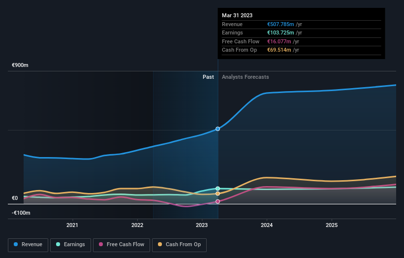Click the 2022 x-axis label
404x258 pixels.
pos(137,226)
